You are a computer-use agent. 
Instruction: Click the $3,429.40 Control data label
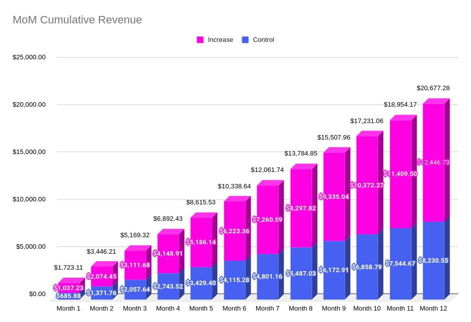201,283
